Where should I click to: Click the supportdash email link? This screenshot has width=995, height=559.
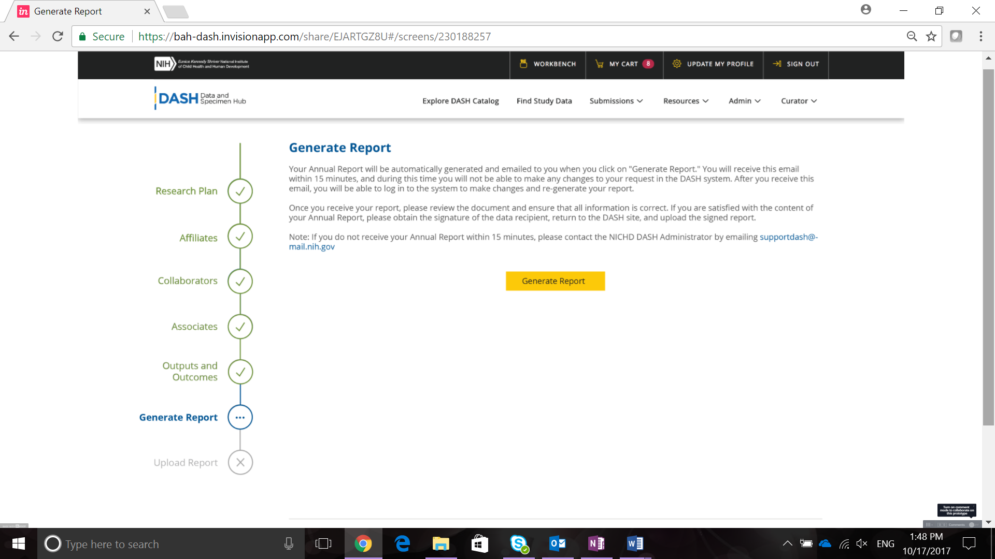coord(788,237)
